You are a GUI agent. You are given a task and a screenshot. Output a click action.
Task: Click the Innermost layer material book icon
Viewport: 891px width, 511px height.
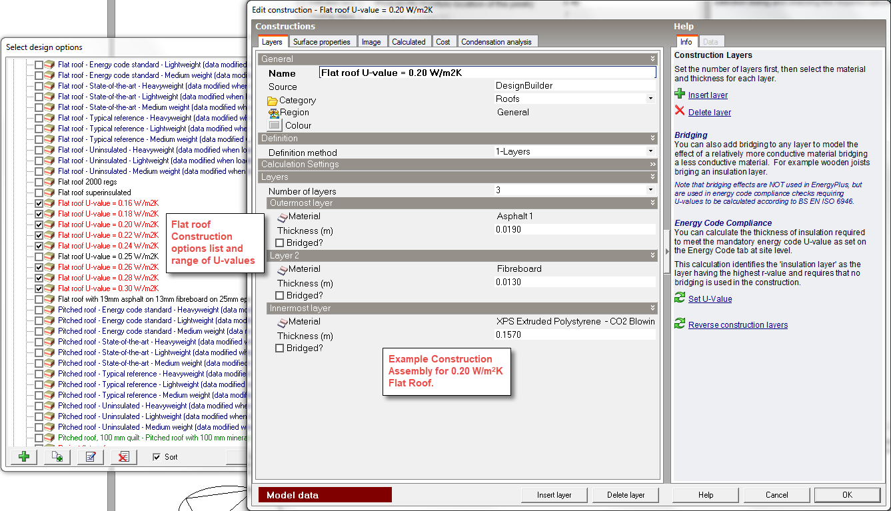coord(282,322)
